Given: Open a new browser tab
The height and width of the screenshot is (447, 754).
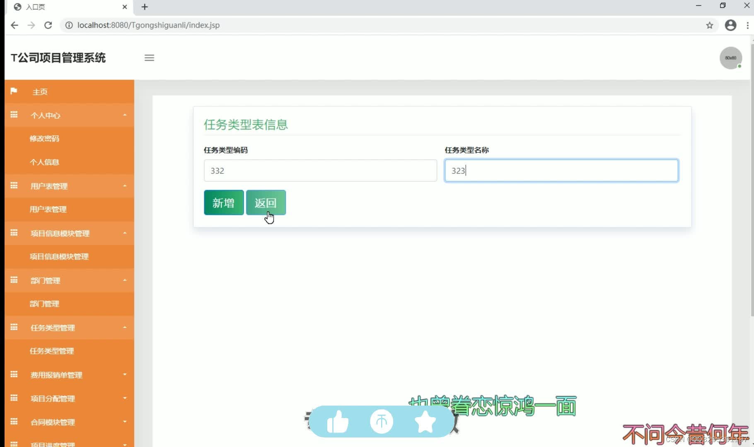Looking at the screenshot, I should click(145, 7).
